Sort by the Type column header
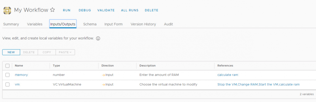 coord(56,66)
